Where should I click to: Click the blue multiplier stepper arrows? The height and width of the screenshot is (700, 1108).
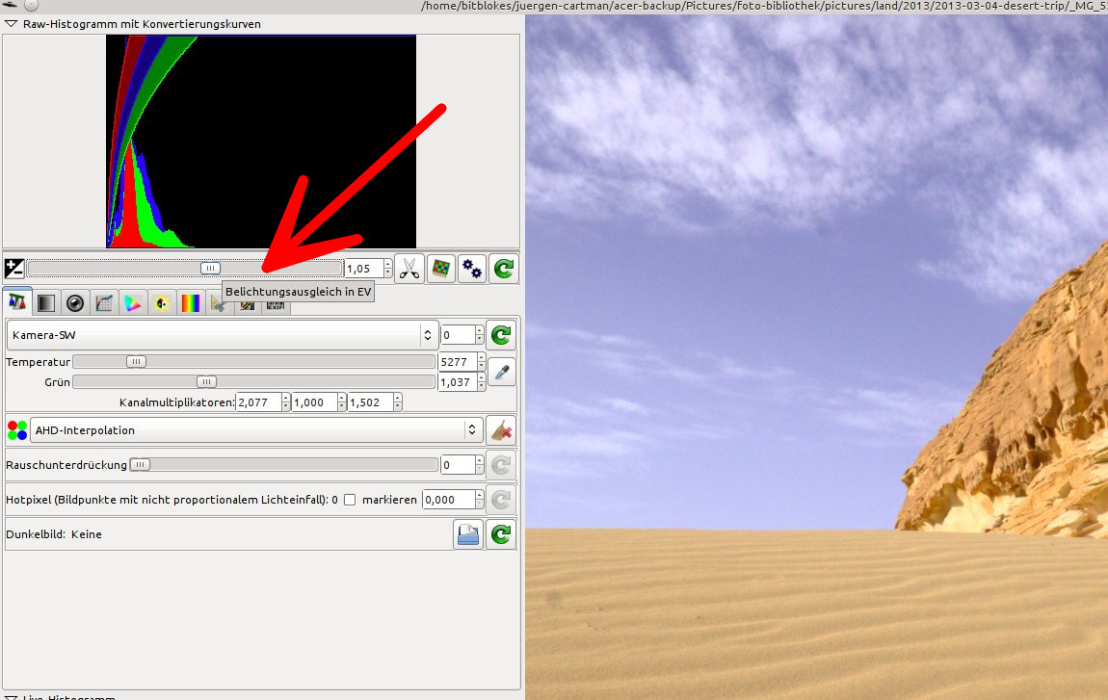pos(398,402)
